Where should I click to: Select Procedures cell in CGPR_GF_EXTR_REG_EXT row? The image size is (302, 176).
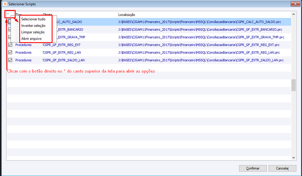(x=23, y=45)
